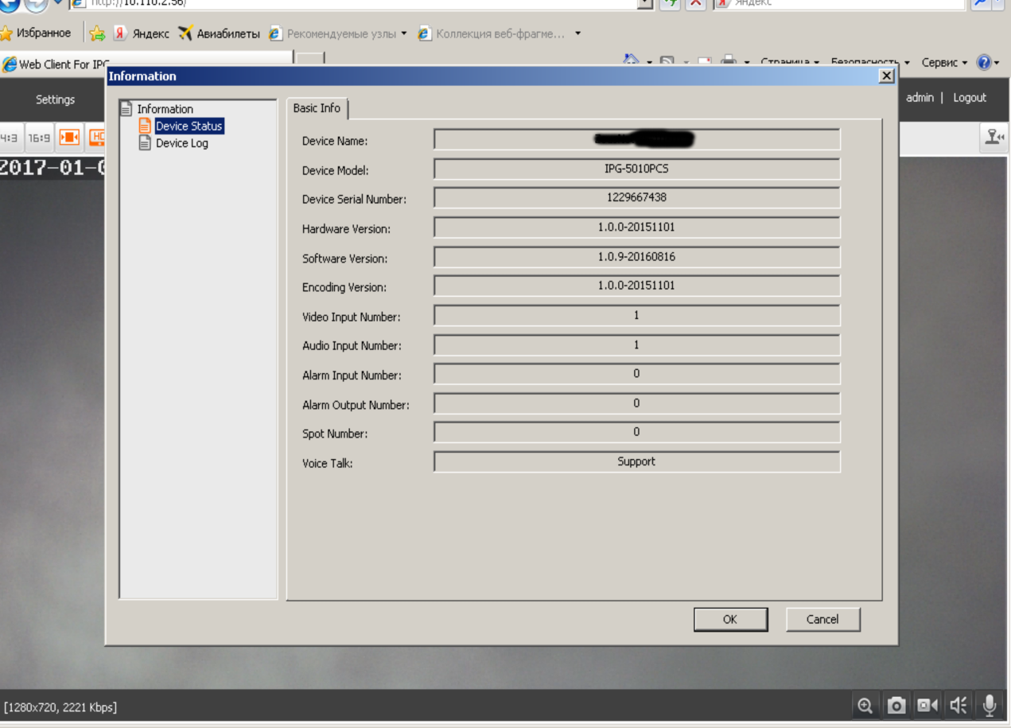
Task: Close the Information dialog with X
Action: (x=886, y=76)
